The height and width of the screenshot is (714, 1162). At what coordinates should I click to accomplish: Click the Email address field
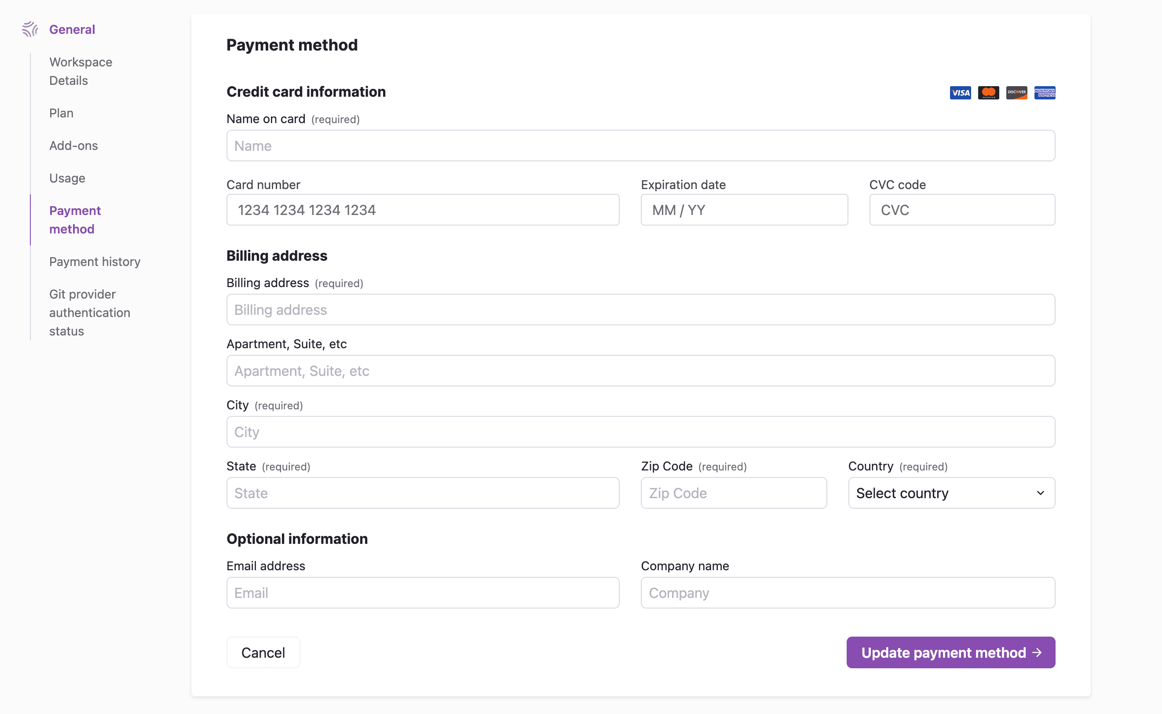(423, 593)
